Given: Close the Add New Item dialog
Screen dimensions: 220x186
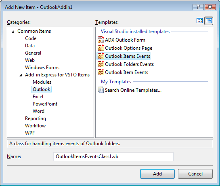Looking at the screenshot, I should (210, 7).
